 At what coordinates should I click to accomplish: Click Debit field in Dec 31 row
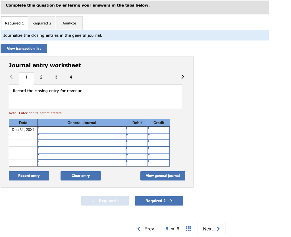click(x=137, y=130)
